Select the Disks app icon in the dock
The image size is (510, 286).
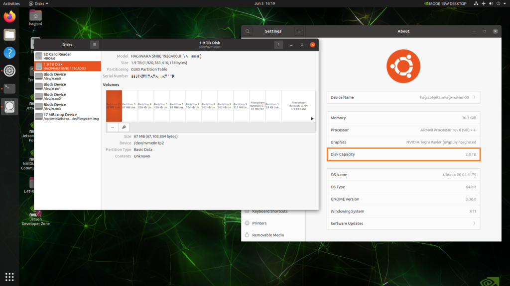click(9, 106)
